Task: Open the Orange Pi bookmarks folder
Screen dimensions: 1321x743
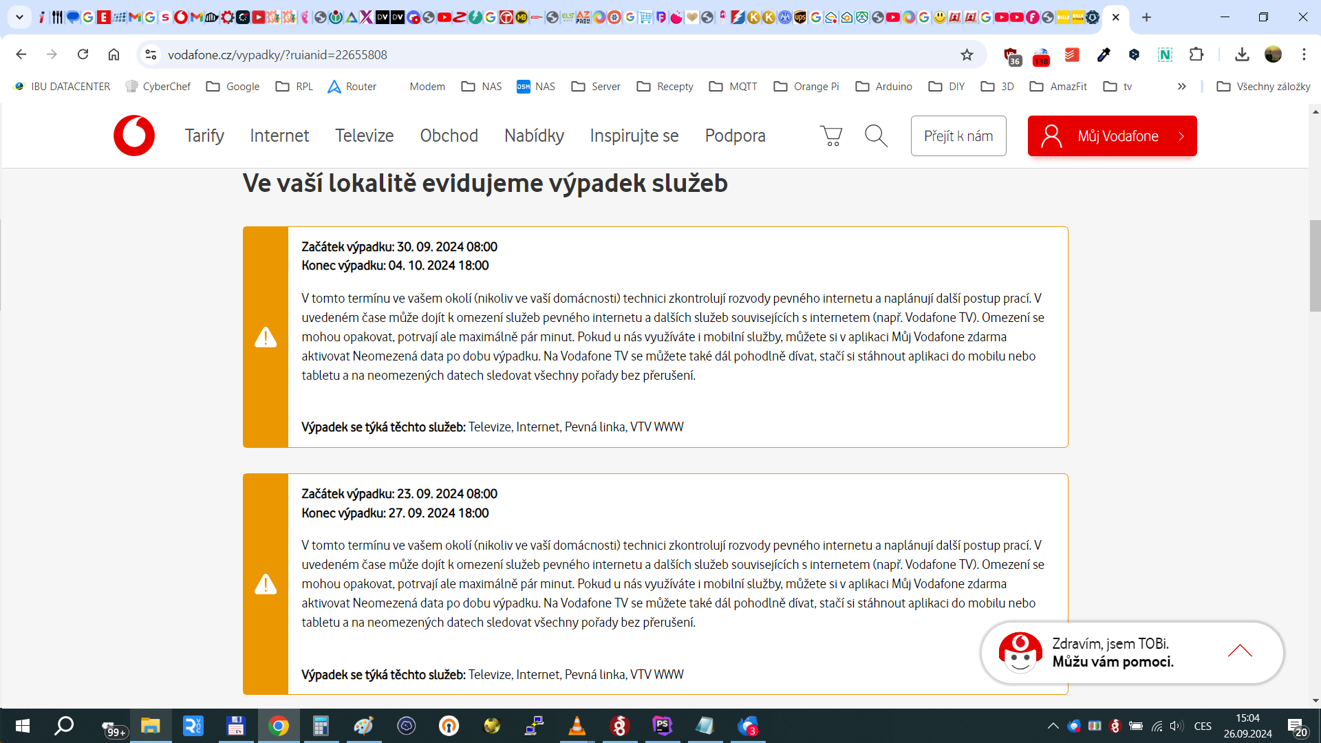Action: point(806,87)
